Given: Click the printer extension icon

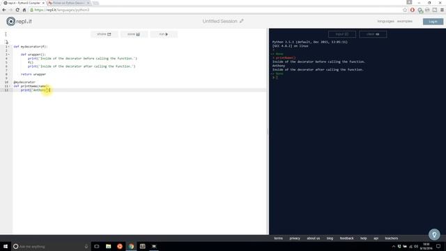Looking at the screenshot, I should (x=427, y=10).
